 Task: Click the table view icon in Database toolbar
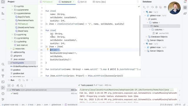tap(165, 7)
